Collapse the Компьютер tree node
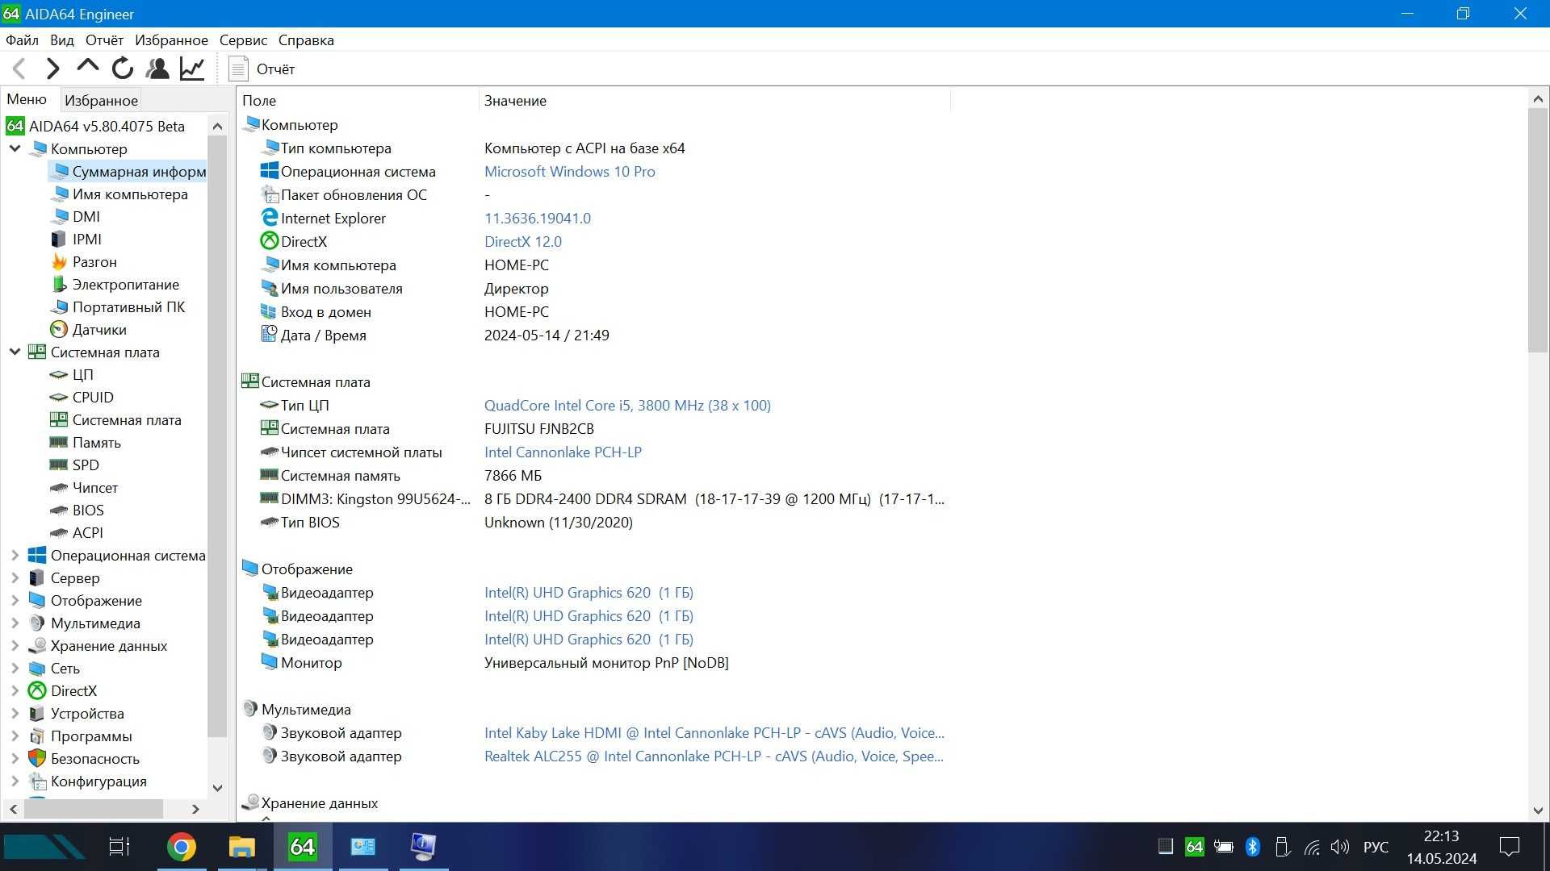 tap(15, 149)
